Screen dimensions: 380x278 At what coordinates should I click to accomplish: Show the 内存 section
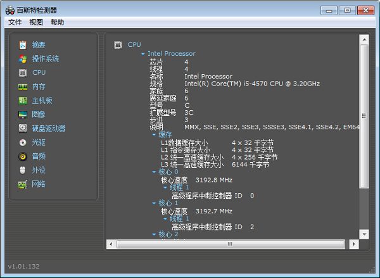[39, 87]
